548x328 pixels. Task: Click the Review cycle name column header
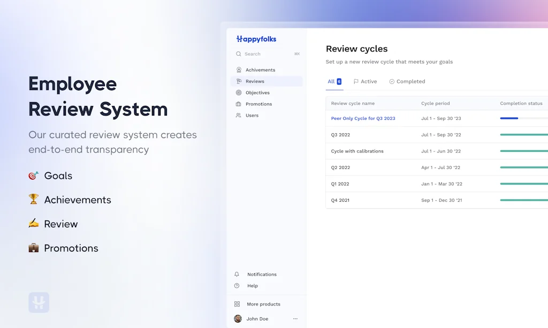353,103
